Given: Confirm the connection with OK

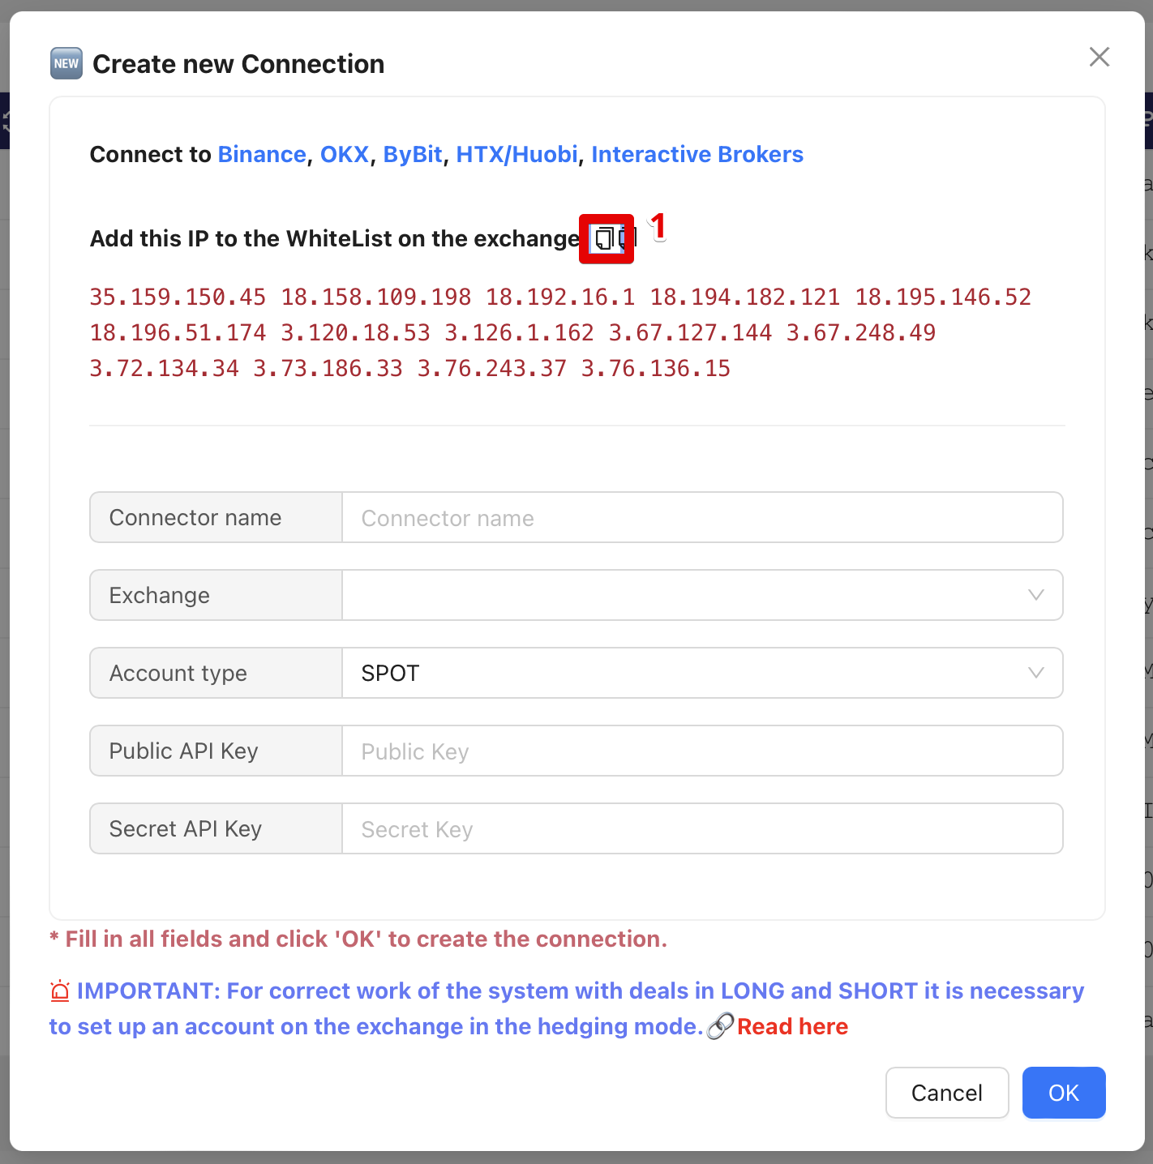Looking at the screenshot, I should 1063,1093.
